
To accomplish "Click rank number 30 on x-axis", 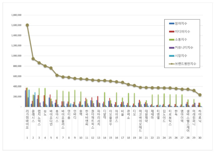I will [200, 138].
